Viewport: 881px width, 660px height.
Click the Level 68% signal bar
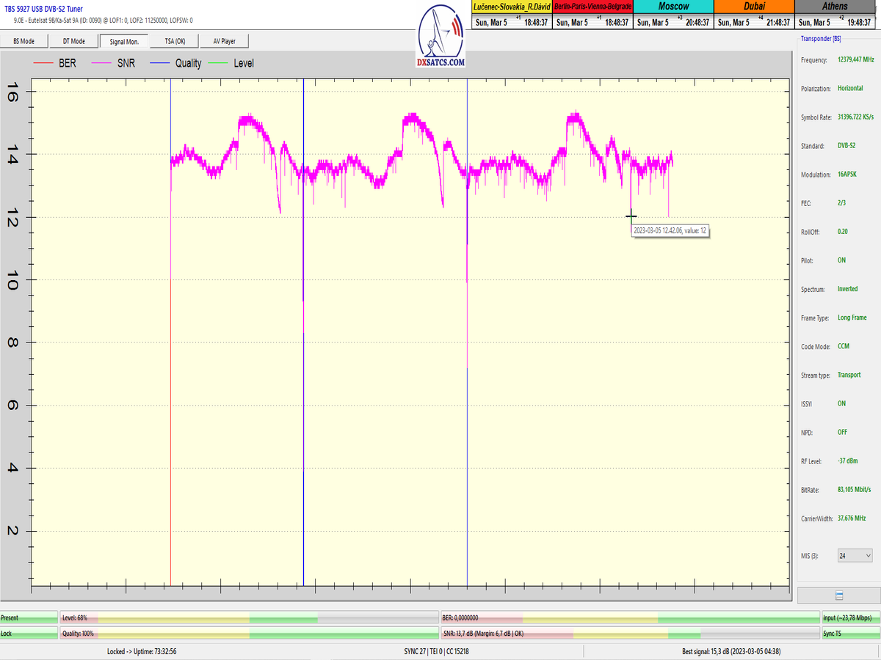point(250,618)
